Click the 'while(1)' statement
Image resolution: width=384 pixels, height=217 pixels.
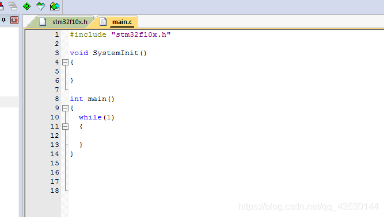coord(97,118)
